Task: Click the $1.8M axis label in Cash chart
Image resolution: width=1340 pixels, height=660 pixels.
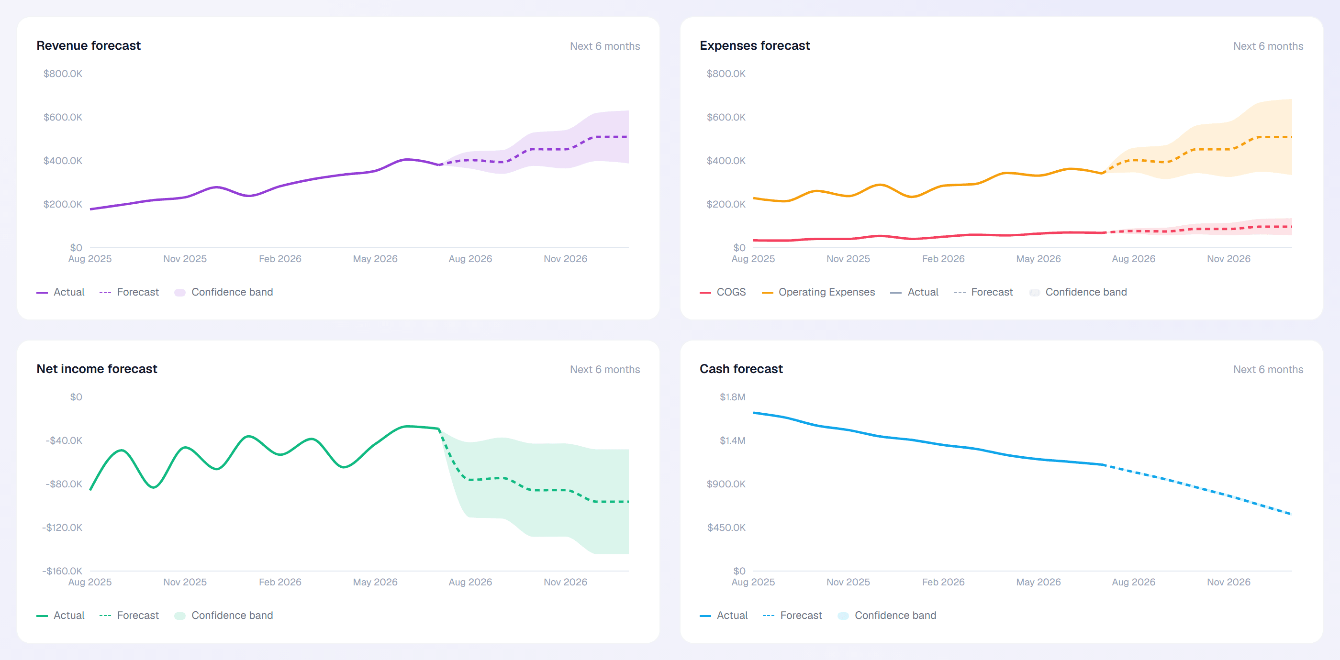Action: click(732, 397)
